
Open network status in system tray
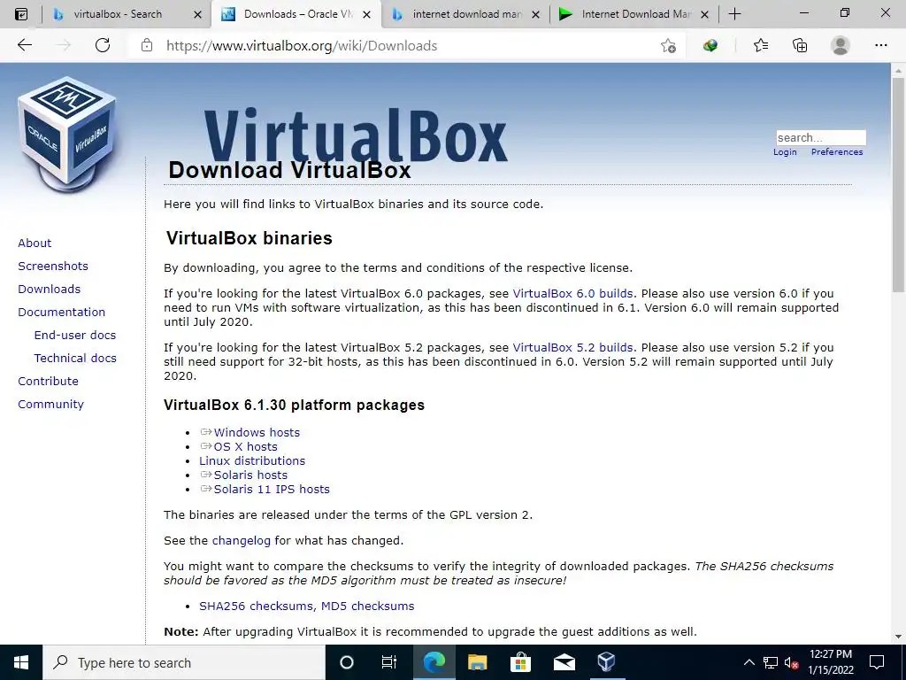pyautogui.click(x=771, y=662)
